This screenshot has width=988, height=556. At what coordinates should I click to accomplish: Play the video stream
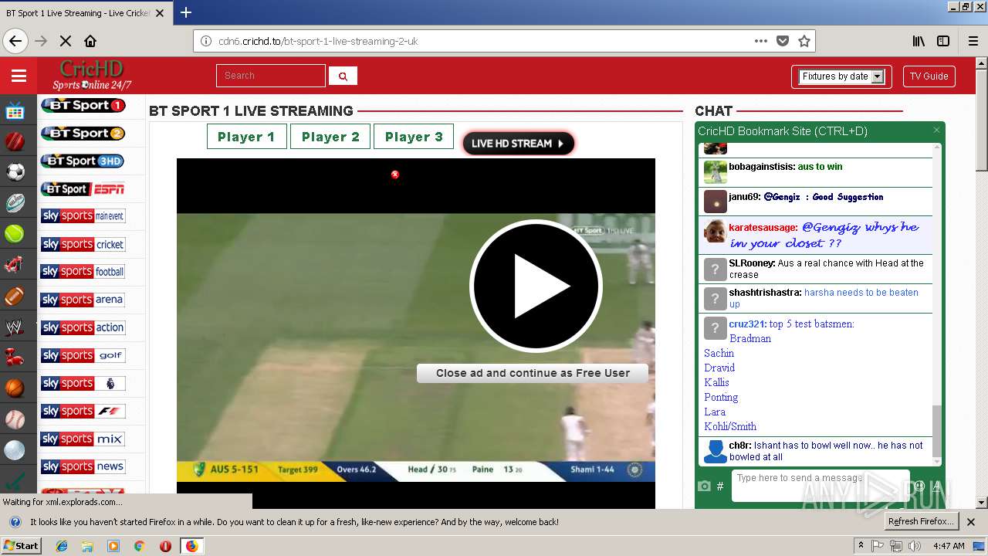[535, 286]
